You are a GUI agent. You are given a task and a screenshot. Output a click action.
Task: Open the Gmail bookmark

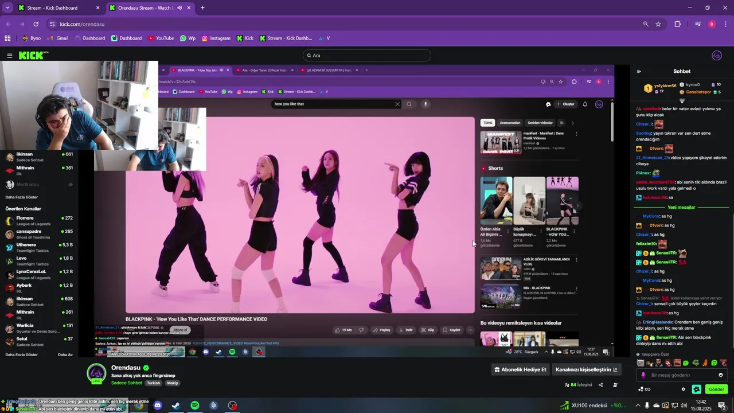(57, 38)
